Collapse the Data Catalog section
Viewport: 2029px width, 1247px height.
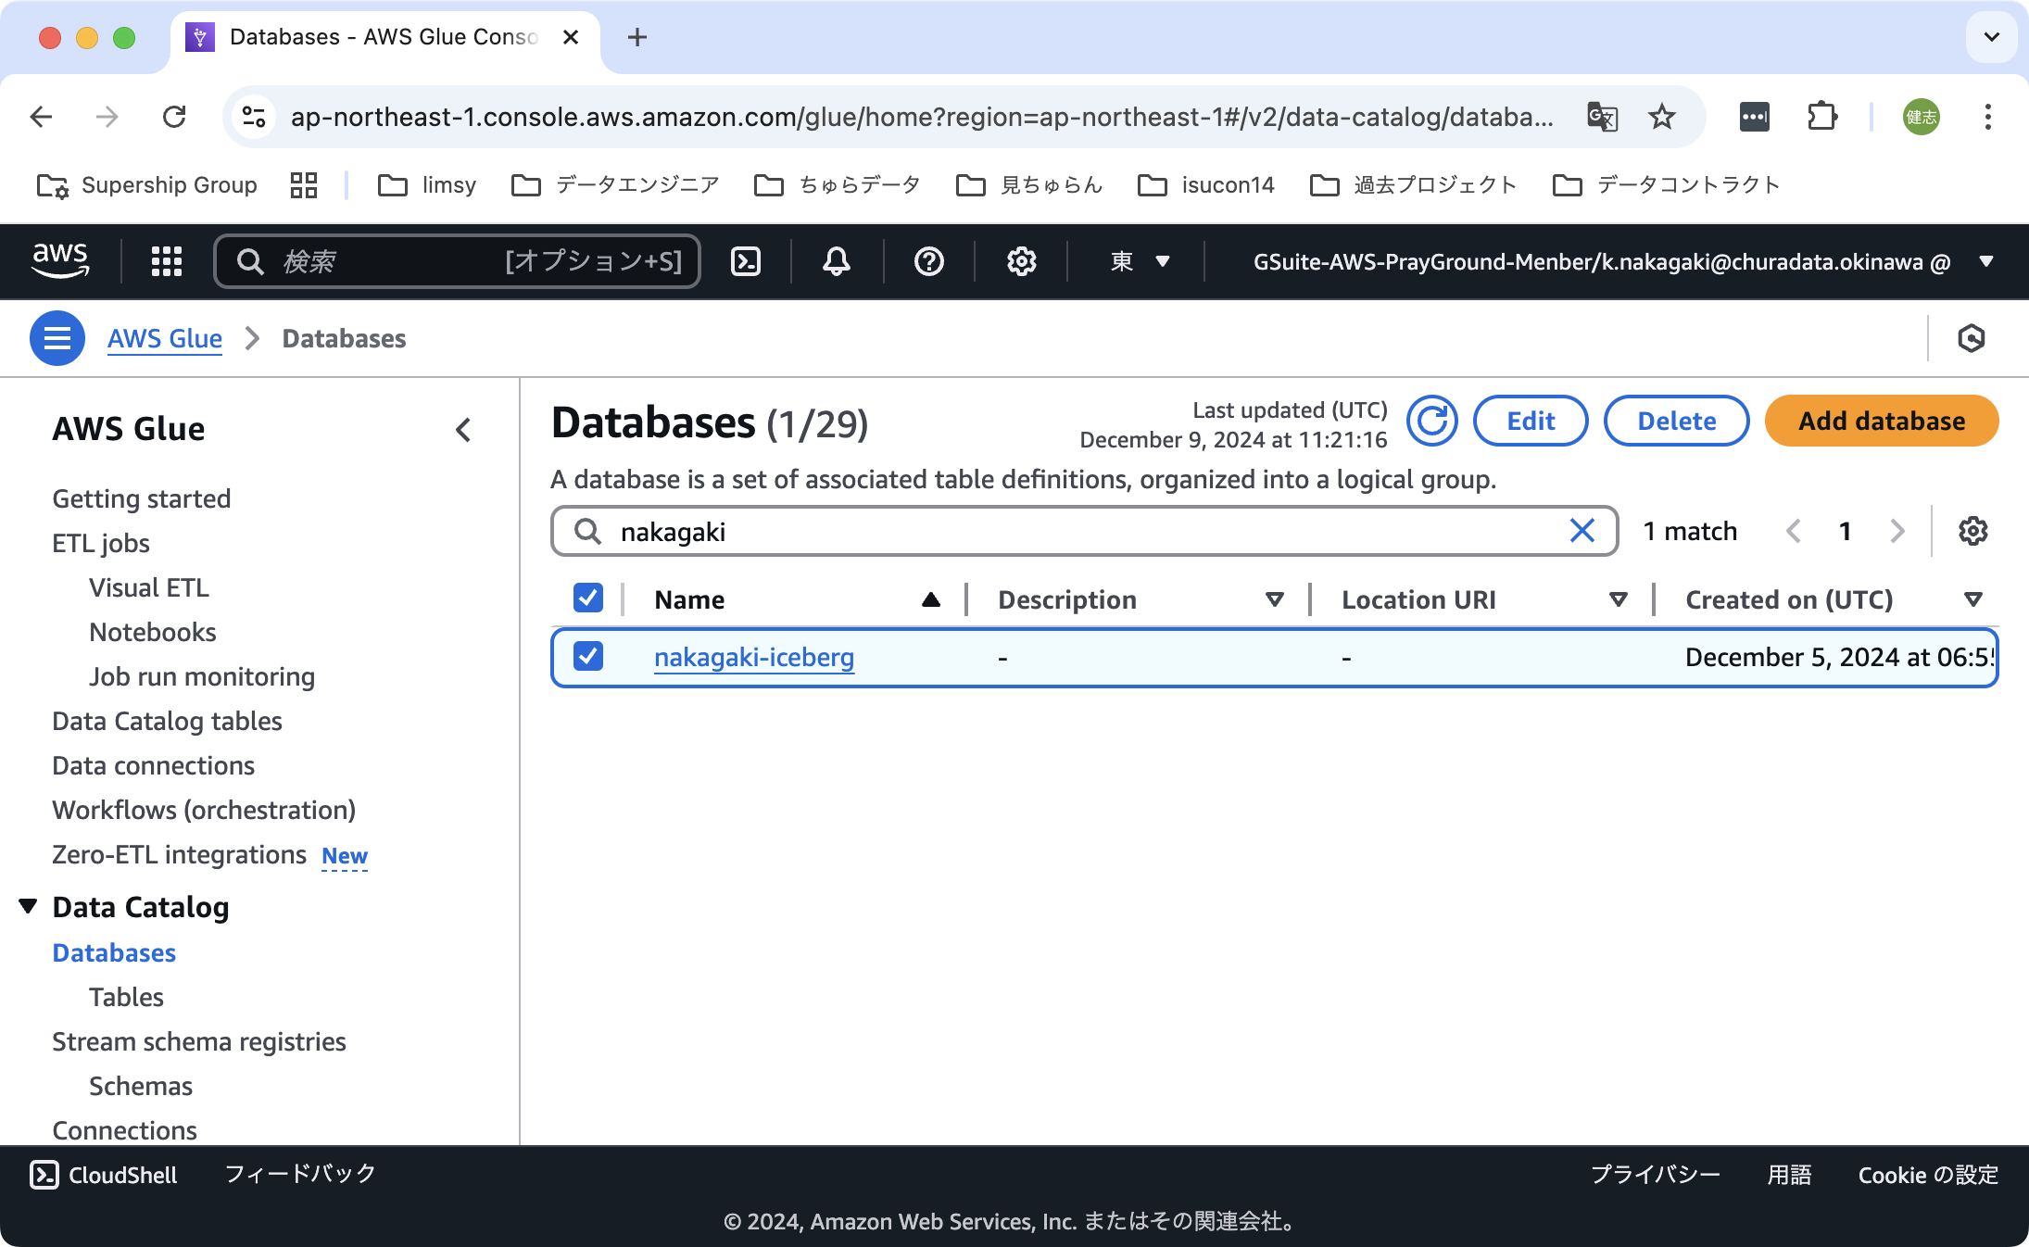[x=29, y=906]
